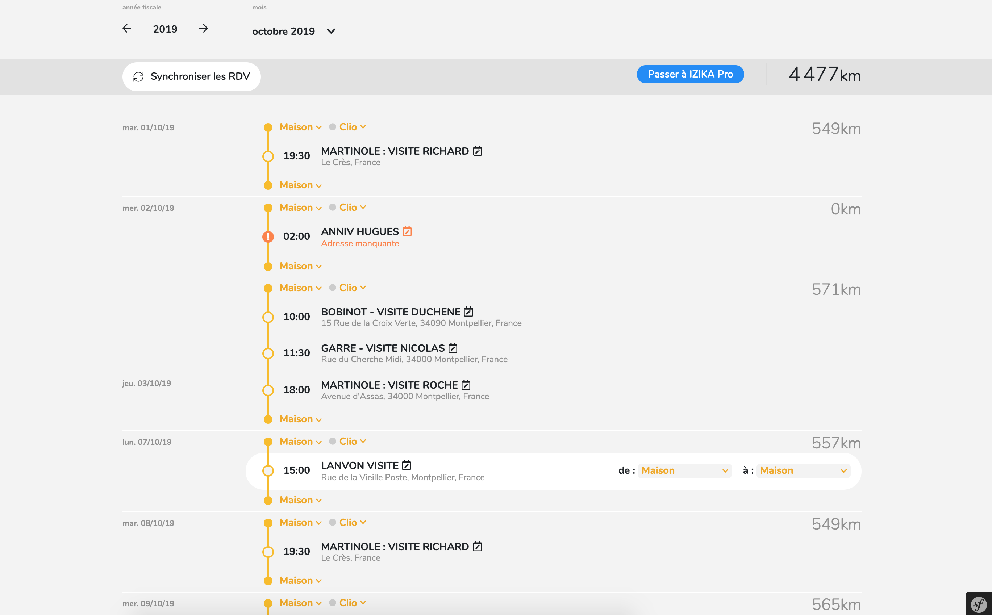This screenshot has height=615, width=992.
Task: Go to previous fiscal year arrow
Action: [127, 29]
